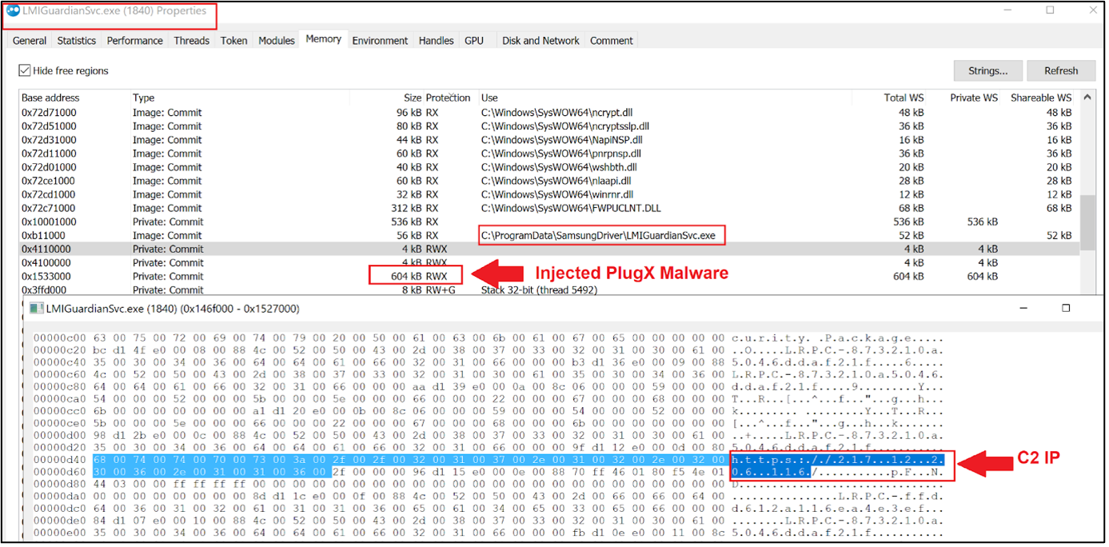Switch to the Environment tab

(x=380, y=40)
